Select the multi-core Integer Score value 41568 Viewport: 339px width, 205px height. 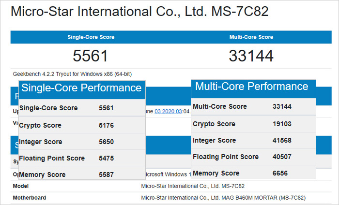[x=282, y=140]
